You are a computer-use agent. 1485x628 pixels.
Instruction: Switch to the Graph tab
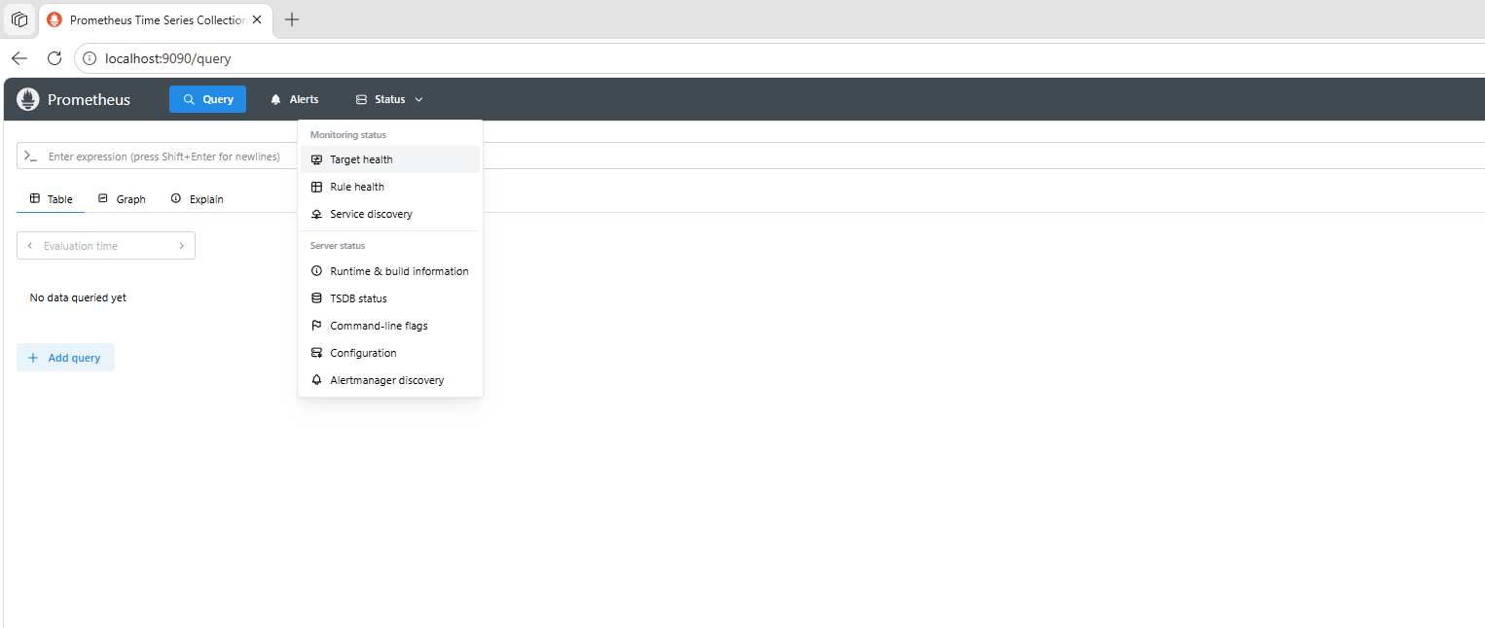pos(122,199)
